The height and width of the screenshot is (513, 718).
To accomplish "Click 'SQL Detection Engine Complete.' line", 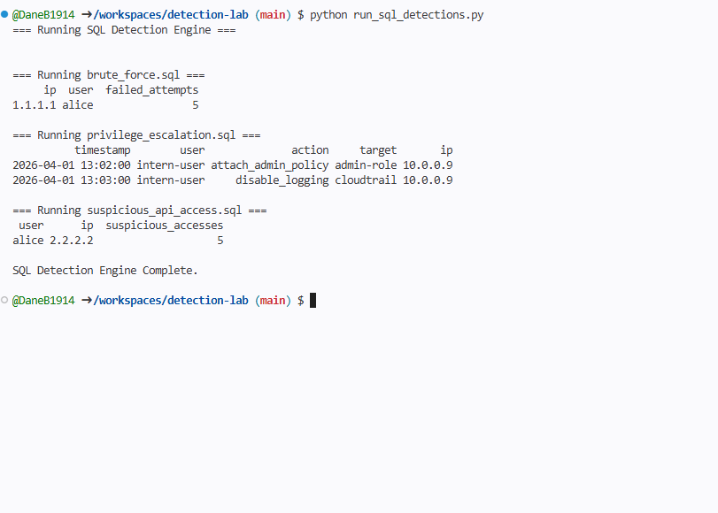I will [x=105, y=271].
